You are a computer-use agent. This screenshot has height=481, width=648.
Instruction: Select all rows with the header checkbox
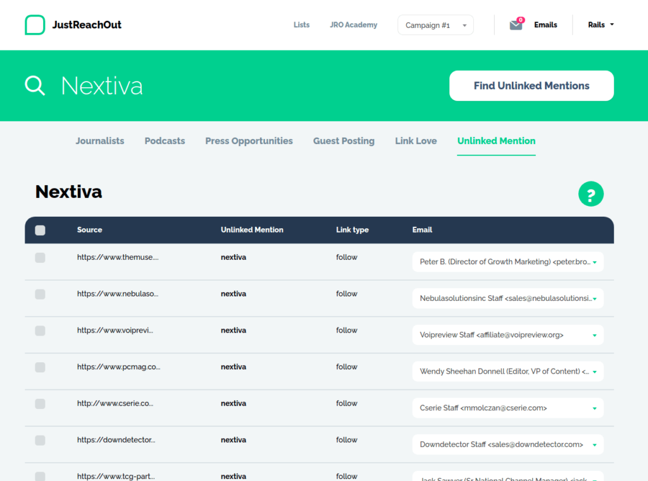(x=40, y=230)
